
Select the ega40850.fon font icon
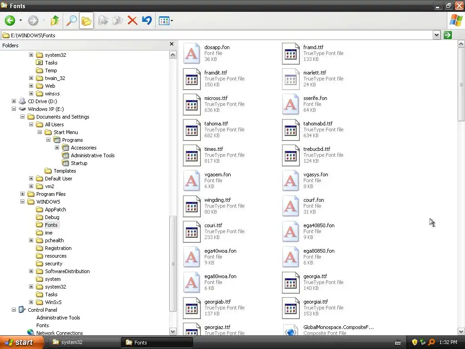pos(291,232)
